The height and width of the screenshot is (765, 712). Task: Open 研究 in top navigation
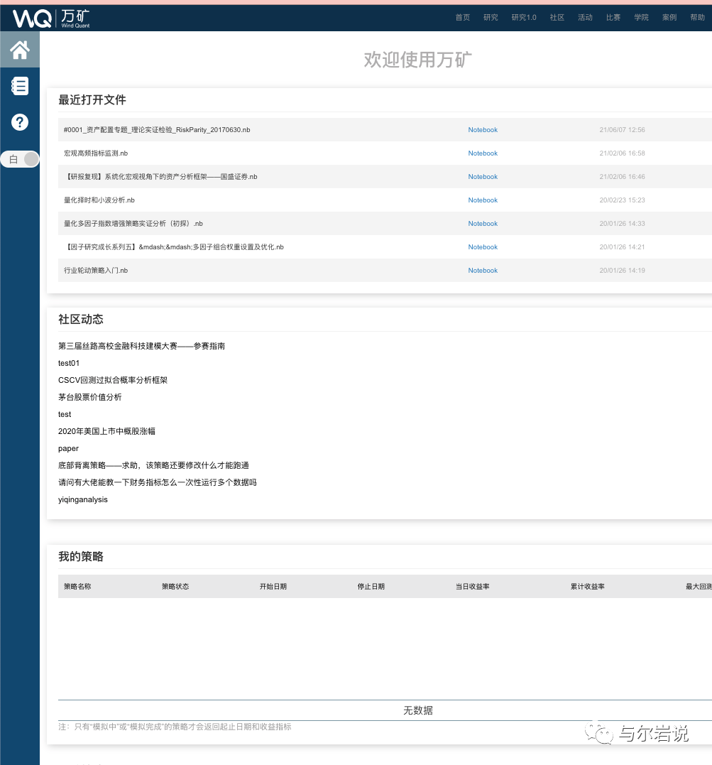[491, 18]
